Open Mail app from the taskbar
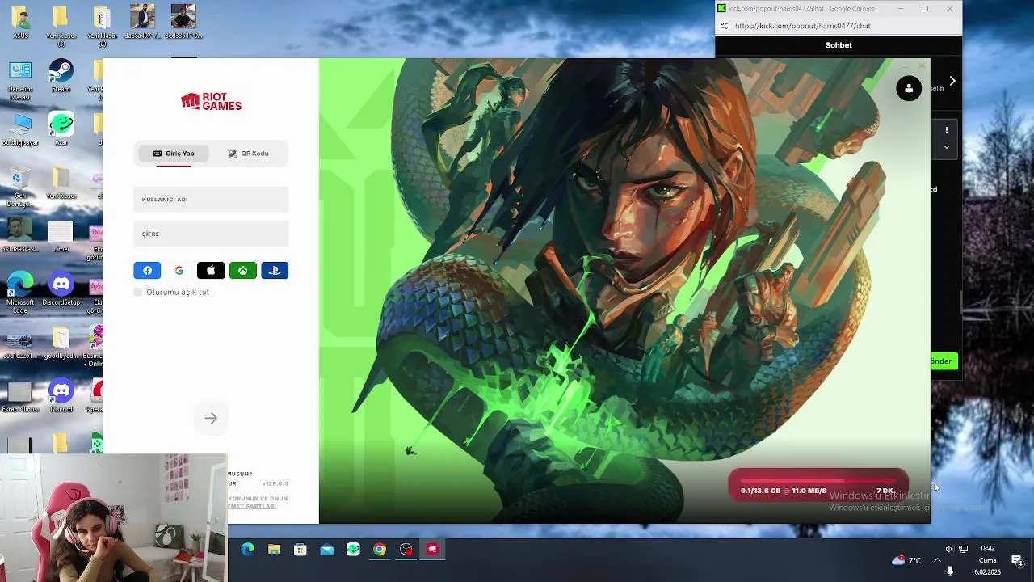The height and width of the screenshot is (582, 1034). click(326, 550)
